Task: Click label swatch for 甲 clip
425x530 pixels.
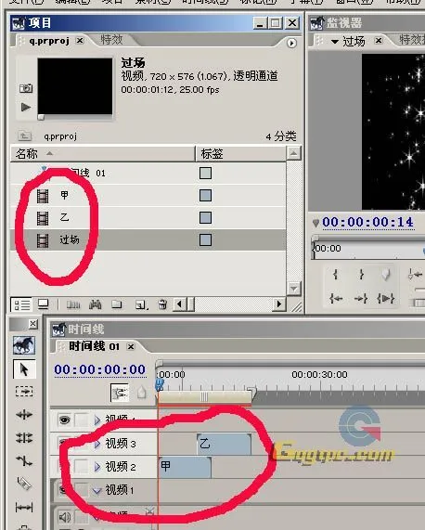Action: (205, 195)
